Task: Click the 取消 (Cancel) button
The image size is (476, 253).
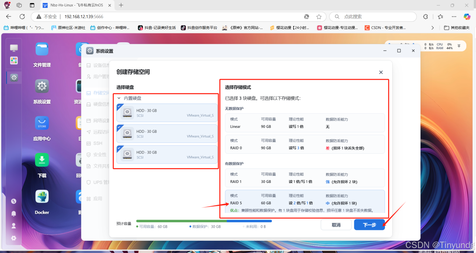Action: [336, 224]
